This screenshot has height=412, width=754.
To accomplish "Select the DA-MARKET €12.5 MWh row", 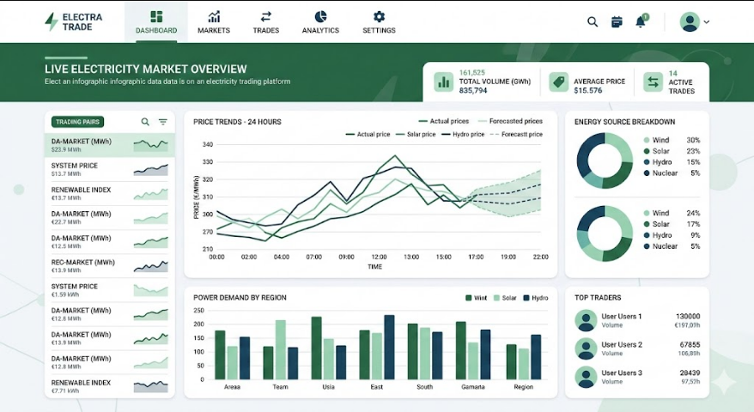I will [110, 242].
